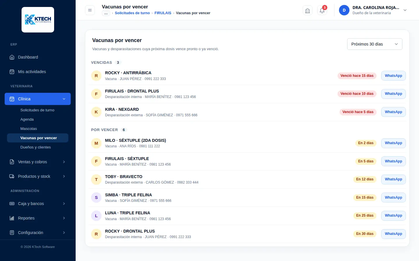
Task: Expand Caja y bancos chevron
Action: 64,204
